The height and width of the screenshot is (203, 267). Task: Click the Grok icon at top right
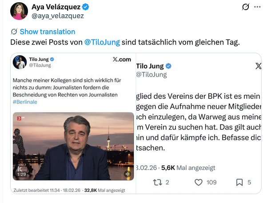[x=244, y=7]
